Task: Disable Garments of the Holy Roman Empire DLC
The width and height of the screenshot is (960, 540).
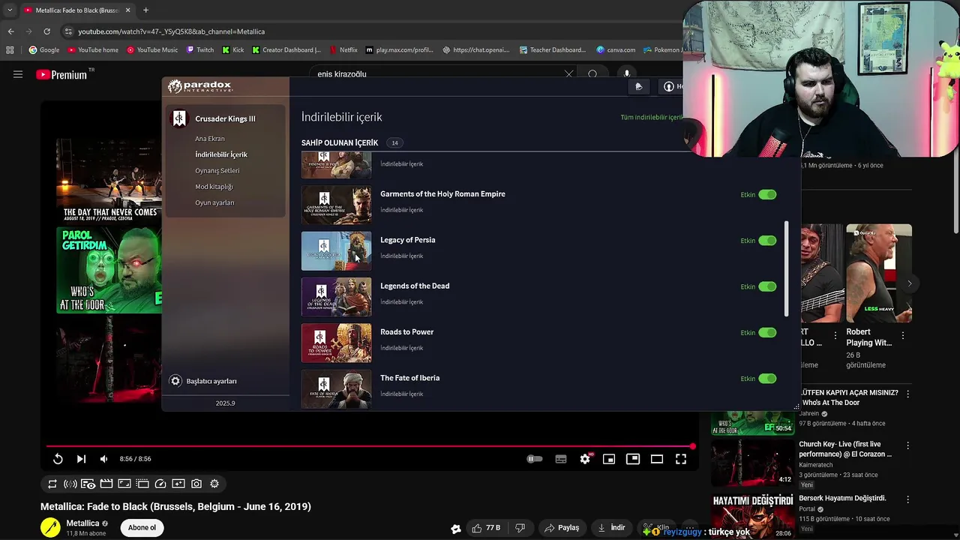Action: coord(767,195)
